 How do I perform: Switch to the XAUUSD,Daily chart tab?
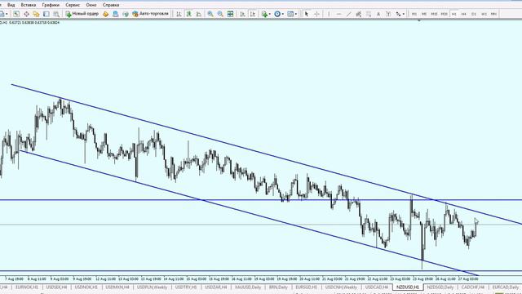tap(248, 287)
